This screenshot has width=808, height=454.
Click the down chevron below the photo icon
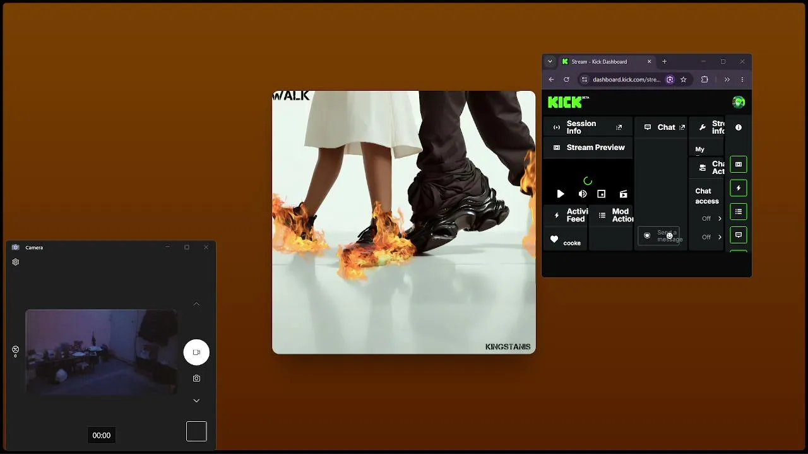[196, 400]
